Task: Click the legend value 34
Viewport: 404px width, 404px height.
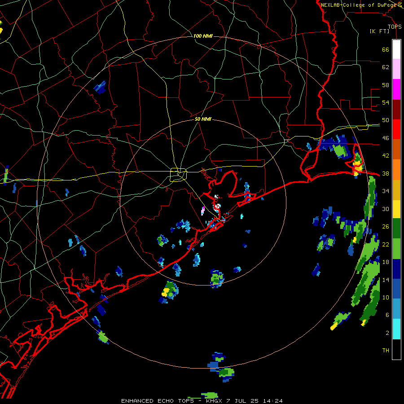Action: (x=386, y=191)
